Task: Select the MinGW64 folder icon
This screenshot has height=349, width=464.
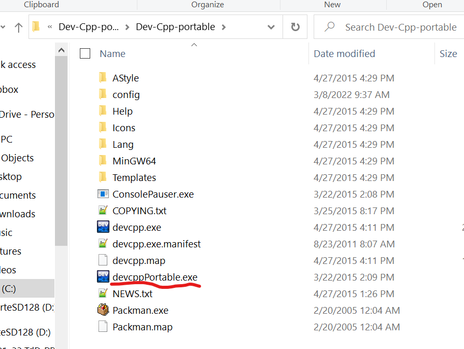Action: coord(103,161)
